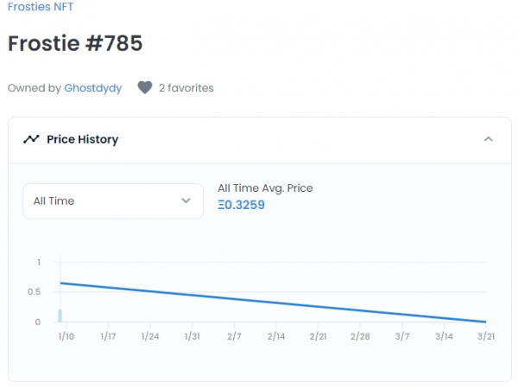Click the 2/14 date axis label
The width and height of the screenshot is (518, 388).
tap(276, 336)
